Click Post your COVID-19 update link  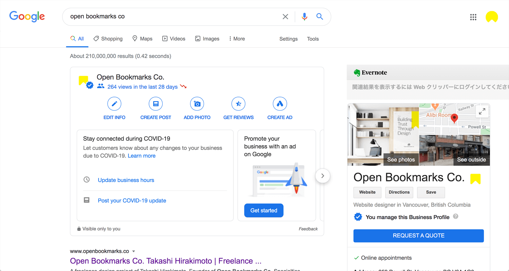pos(132,200)
